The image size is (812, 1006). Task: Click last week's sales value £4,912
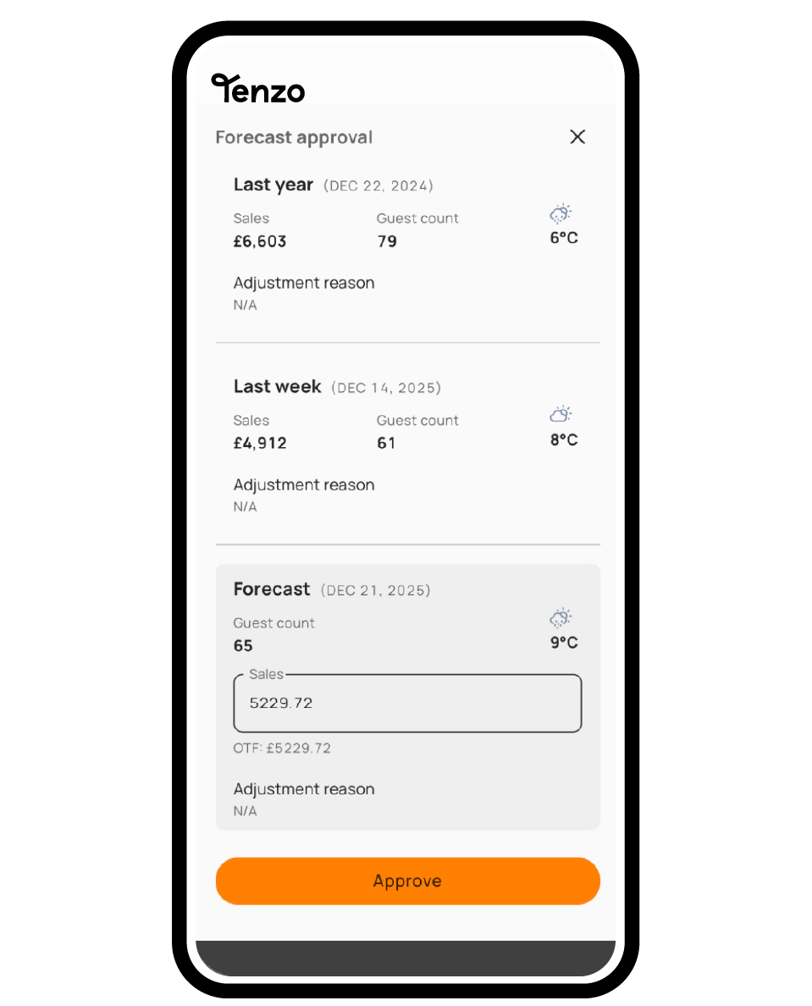click(x=260, y=443)
